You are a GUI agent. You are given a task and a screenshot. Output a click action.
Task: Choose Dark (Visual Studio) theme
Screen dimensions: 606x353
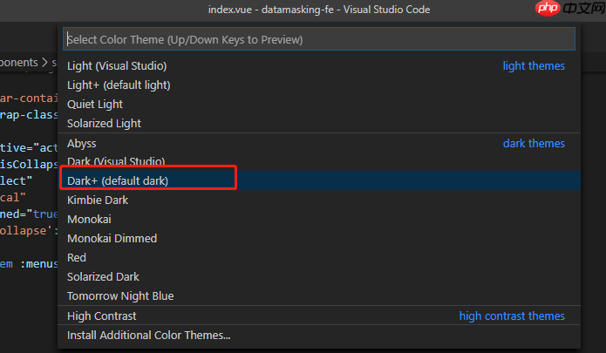point(116,162)
